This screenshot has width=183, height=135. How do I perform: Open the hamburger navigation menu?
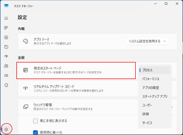pos(6,18)
